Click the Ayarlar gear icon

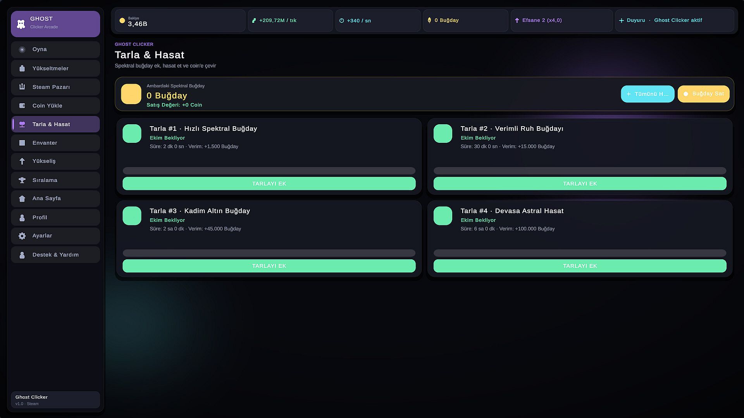(x=22, y=236)
